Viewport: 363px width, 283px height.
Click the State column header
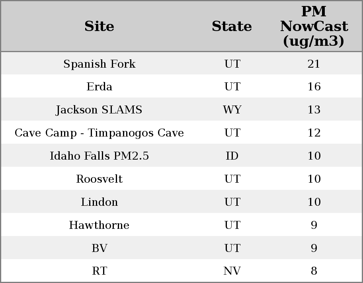pos(232,27)
